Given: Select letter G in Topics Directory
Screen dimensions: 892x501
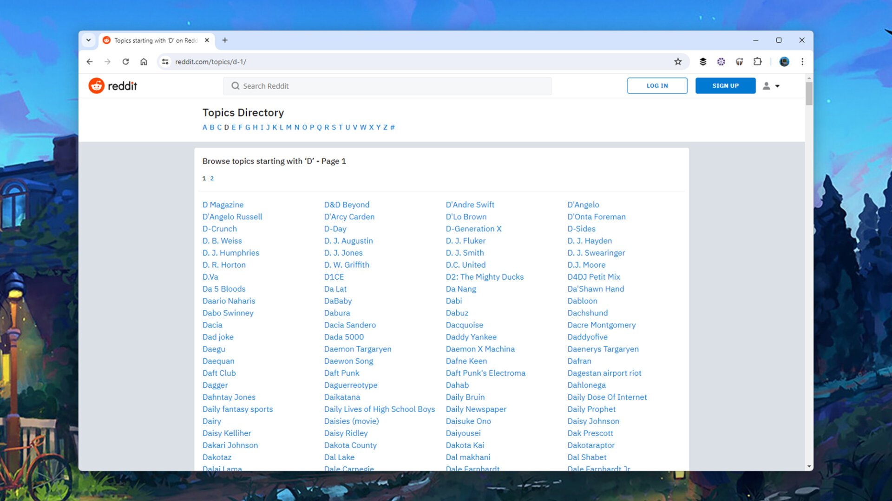Looking at the screenshot, I should click(248, 127).
